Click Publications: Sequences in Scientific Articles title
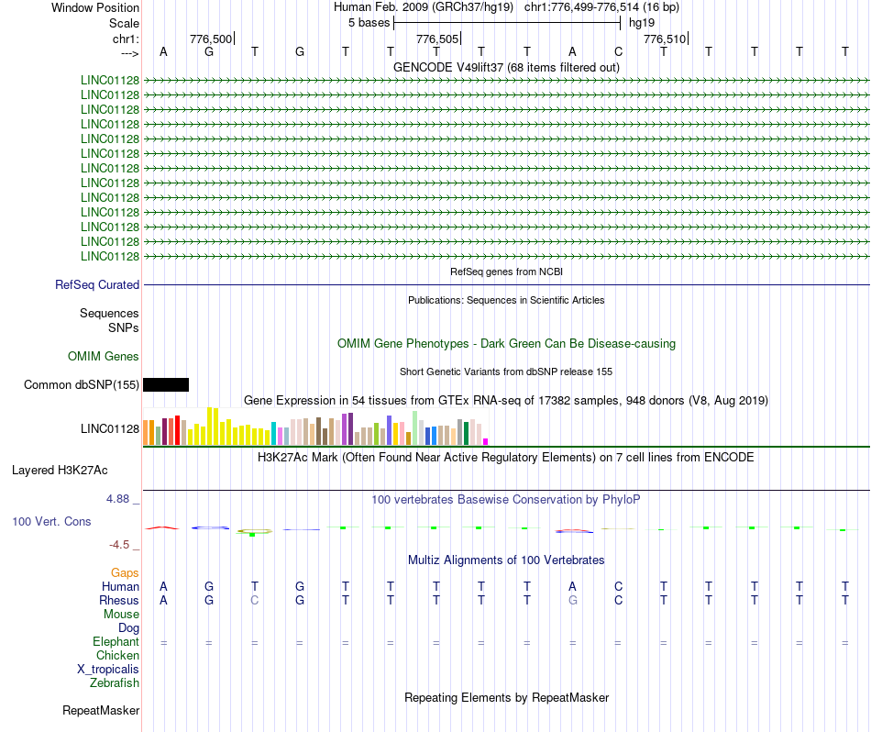Viewport: 871px width, 732px height. click(x=506, y=300)
